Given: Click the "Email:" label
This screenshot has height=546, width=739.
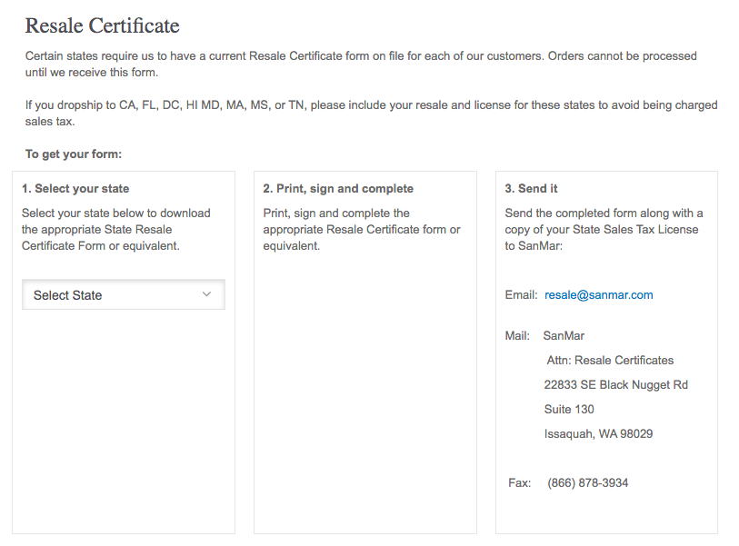Looking at the screenshot, I should coord(521,294).
